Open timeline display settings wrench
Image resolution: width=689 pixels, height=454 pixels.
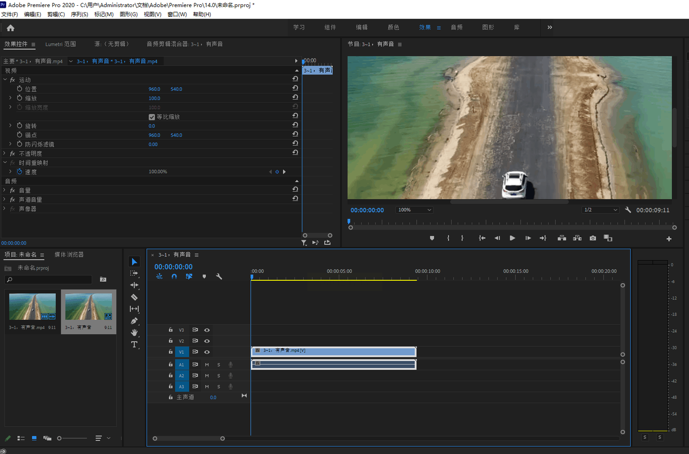click(x=219, y=277)
